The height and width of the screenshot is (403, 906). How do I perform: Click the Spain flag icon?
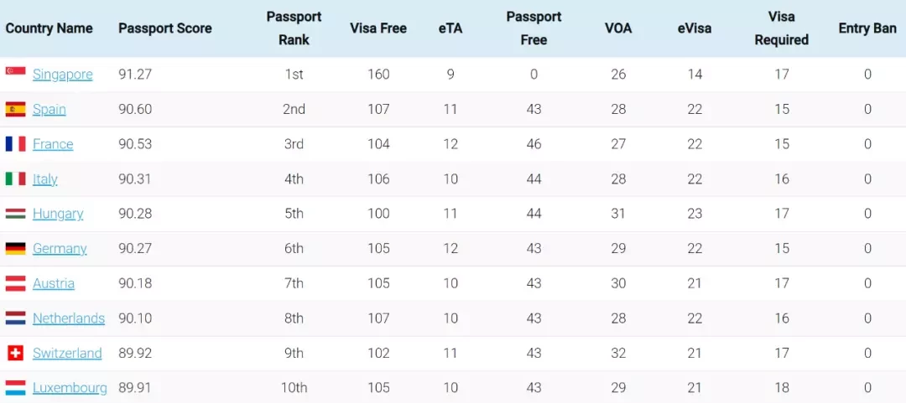16,109
